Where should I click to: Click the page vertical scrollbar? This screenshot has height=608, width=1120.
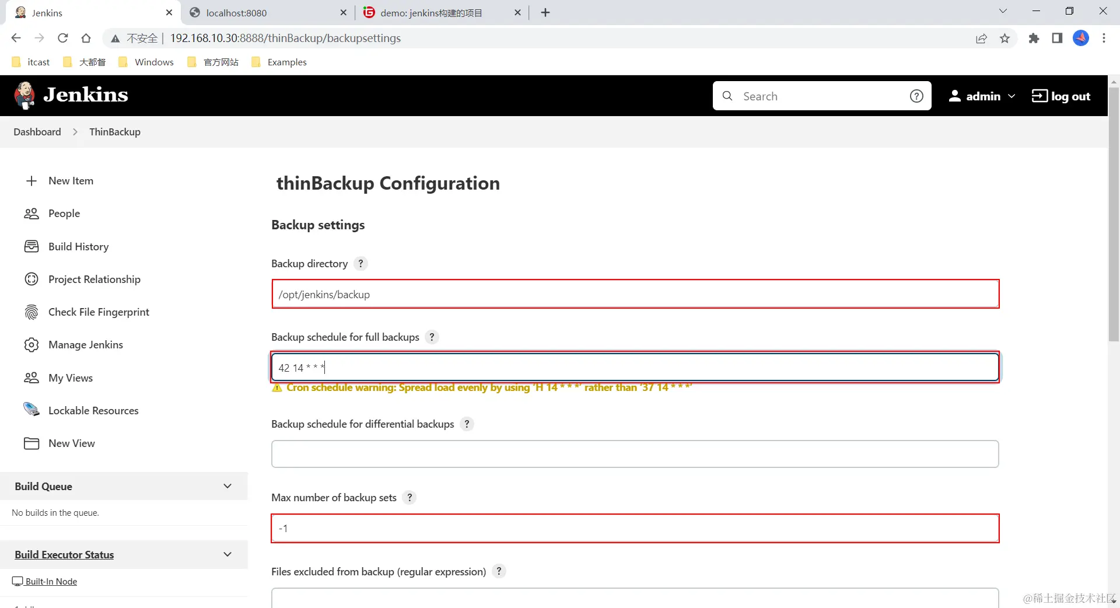[x=1114, y=214]
